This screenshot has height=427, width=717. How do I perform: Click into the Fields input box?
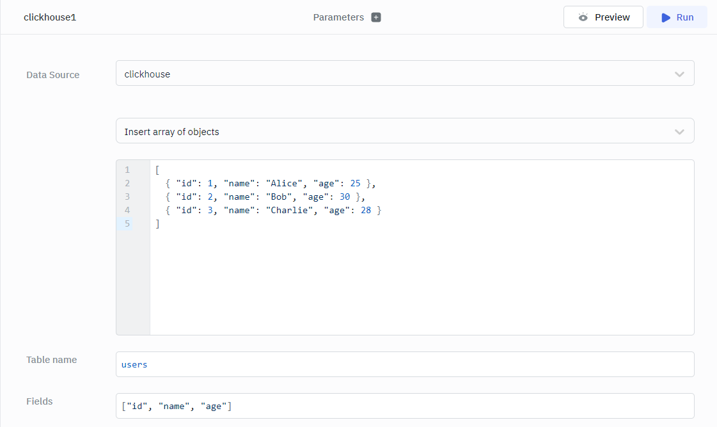(404, 406)
